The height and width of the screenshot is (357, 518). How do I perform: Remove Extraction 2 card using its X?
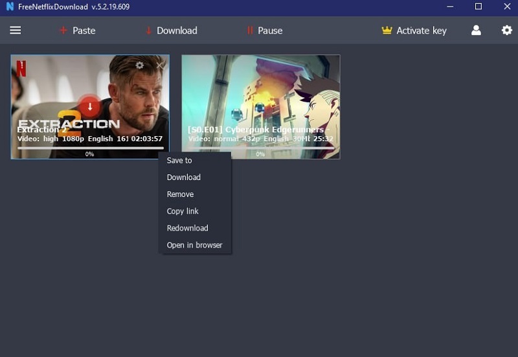click(160, 65)
